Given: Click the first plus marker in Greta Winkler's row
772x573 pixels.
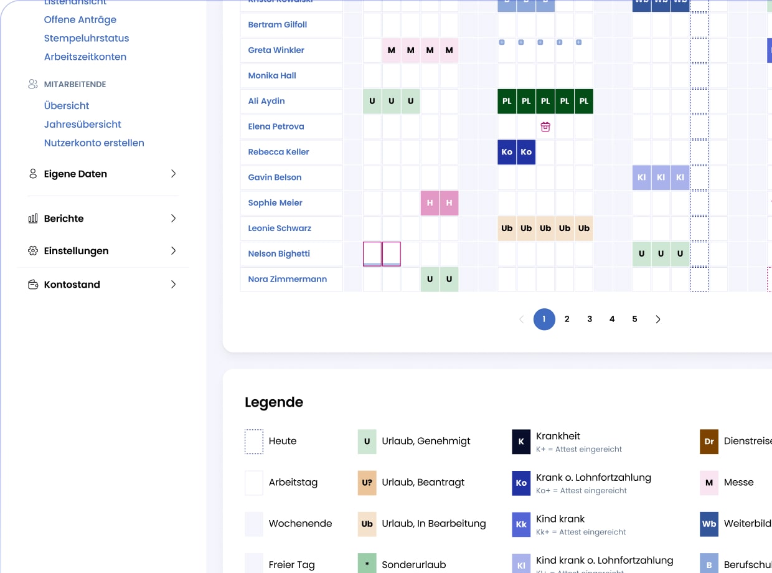Looking at the screenshot, I should [502, 42].
